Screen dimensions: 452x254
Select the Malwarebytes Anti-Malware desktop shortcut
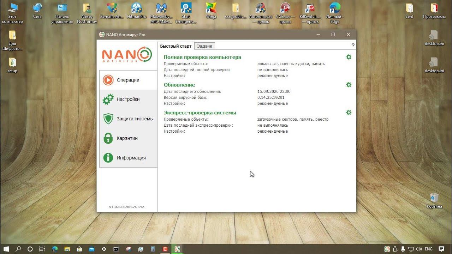[161, 13]
